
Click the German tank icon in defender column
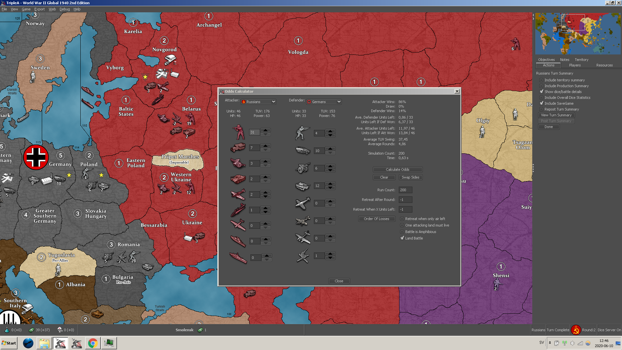pos(303,186)
